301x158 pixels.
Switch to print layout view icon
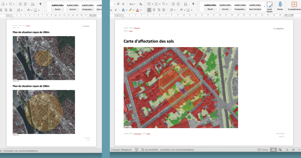[x=273, y=150]
